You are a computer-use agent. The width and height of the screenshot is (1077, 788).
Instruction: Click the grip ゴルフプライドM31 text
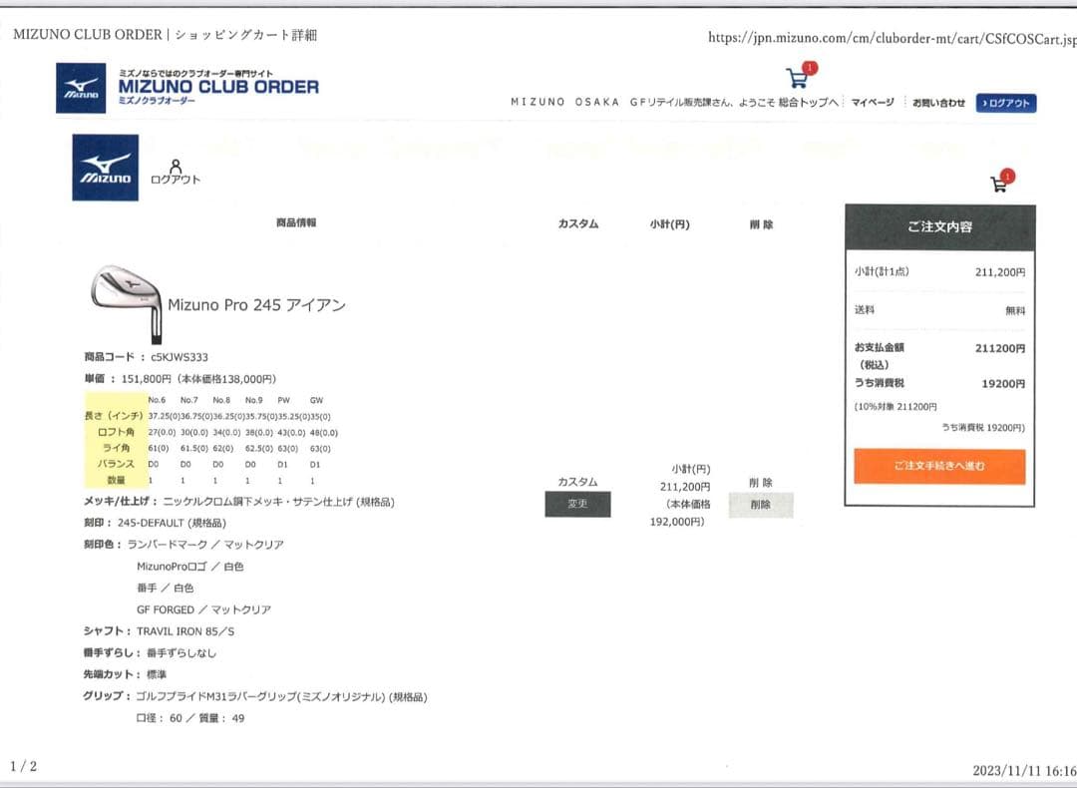click(x=281, y=696)
